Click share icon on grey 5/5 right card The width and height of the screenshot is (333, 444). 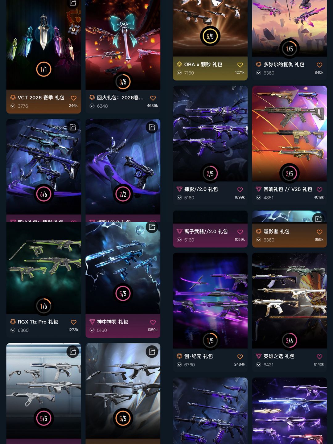click(152, 351)
